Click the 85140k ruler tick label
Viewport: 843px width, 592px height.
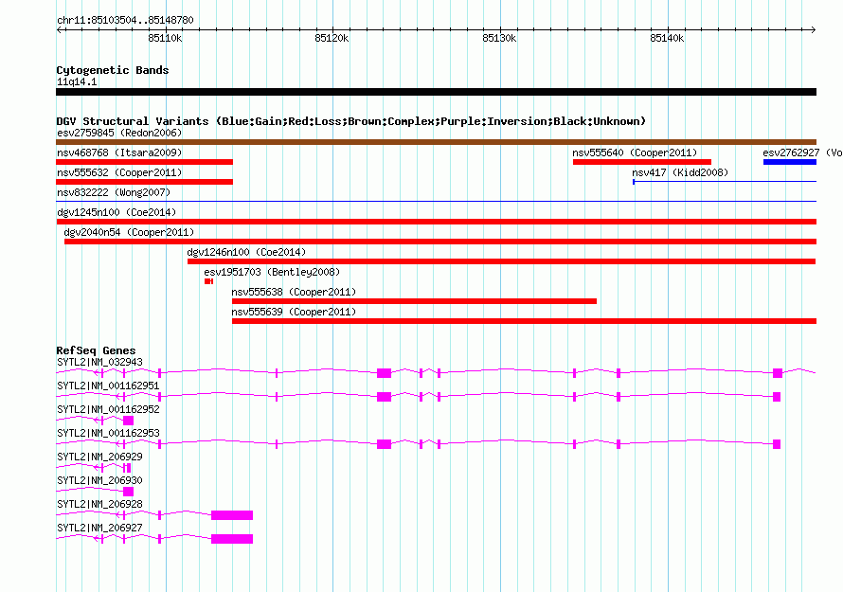tap(667, 38)
